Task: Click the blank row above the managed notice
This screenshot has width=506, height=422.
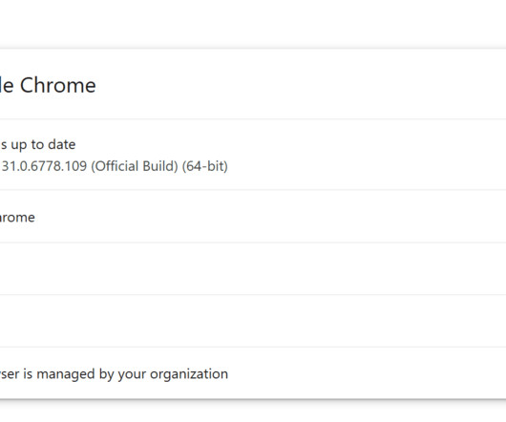Action: tap(253, 321)
